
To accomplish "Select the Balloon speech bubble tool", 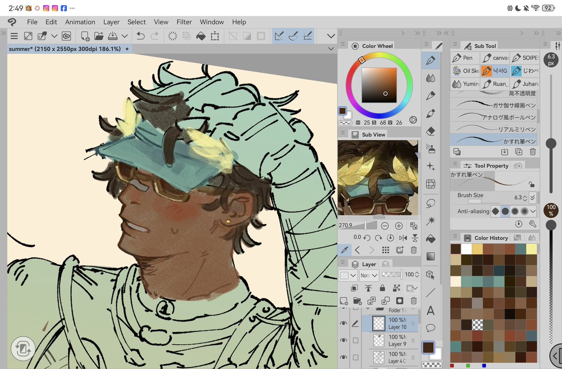I will click(x=430, y=328).
